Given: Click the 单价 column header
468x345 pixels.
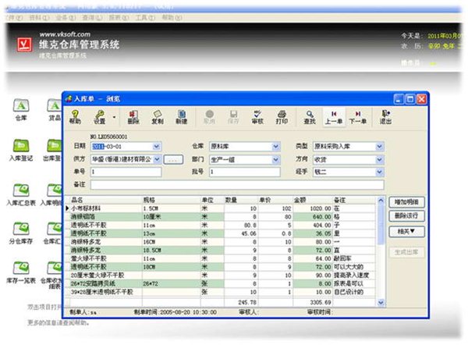Looking at the screenshot, I should (x=275, y=200).
